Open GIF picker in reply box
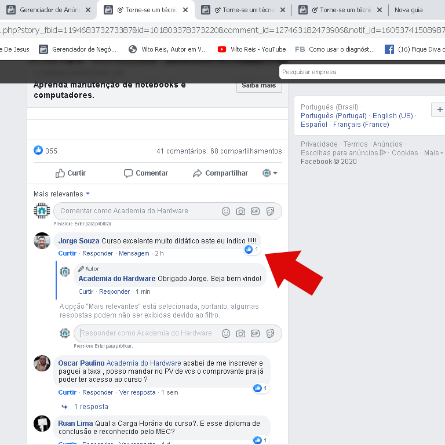445x445 pixels. (255, 334)
